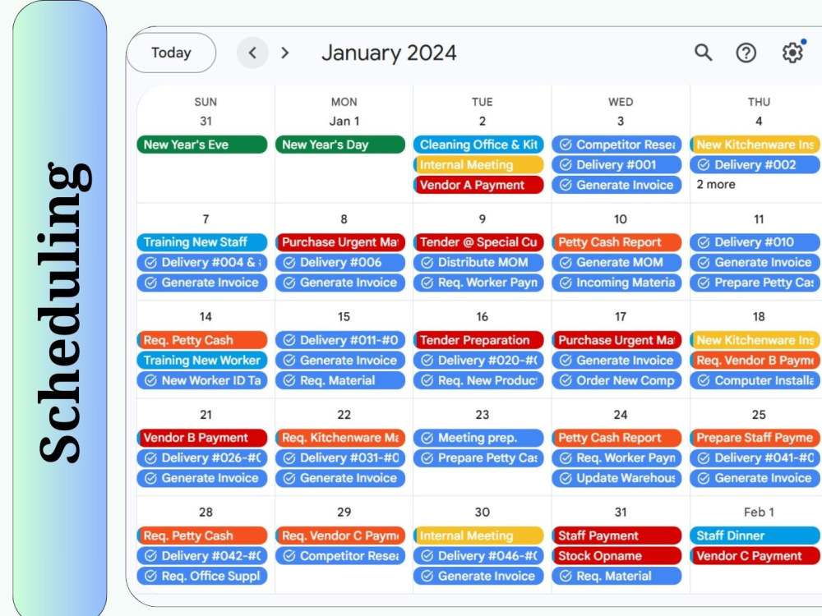Select the Jan 1 date header

(x=344, y=122)
